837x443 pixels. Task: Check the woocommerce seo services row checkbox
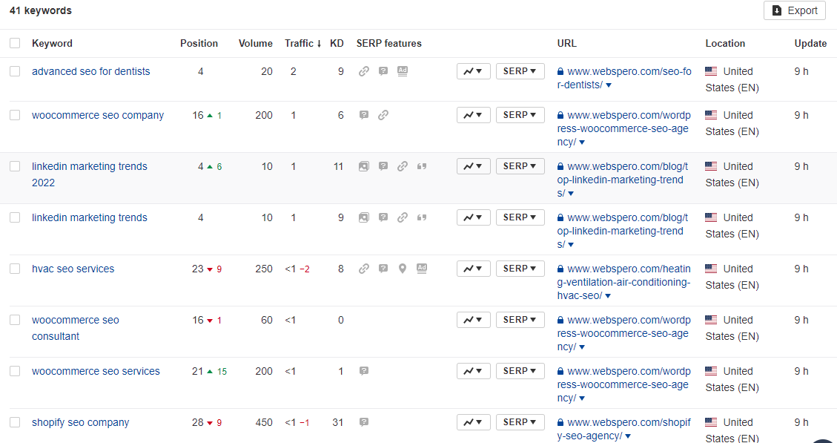pyautogui.click(x=15, y=371)
